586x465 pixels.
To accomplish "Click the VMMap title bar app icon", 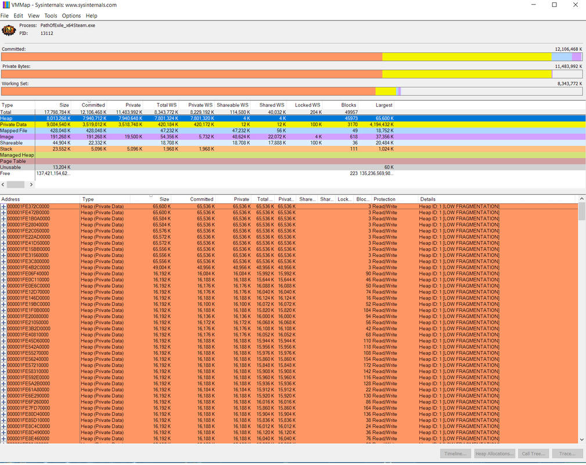I will pos(6,5).
